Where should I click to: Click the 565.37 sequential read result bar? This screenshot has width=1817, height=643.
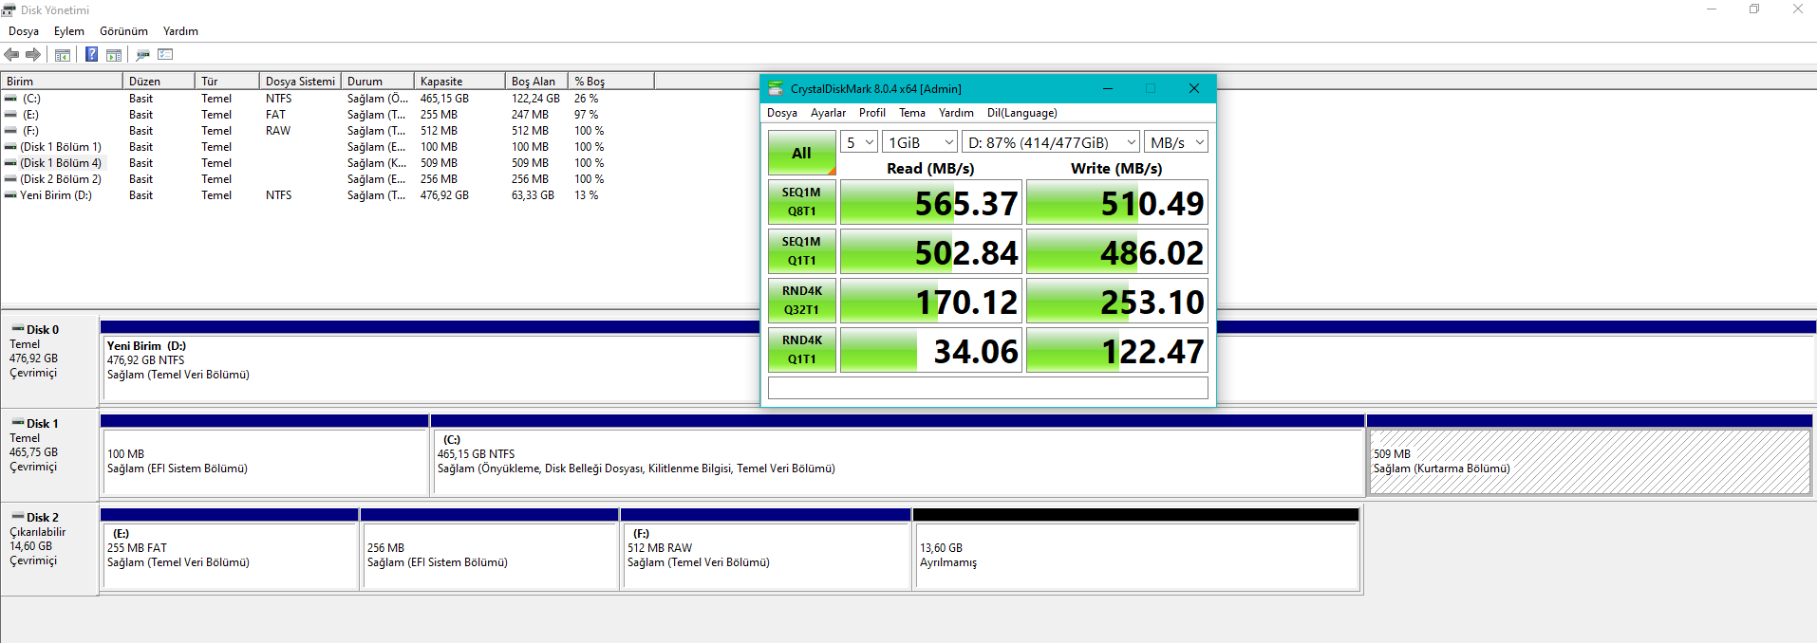931,202
